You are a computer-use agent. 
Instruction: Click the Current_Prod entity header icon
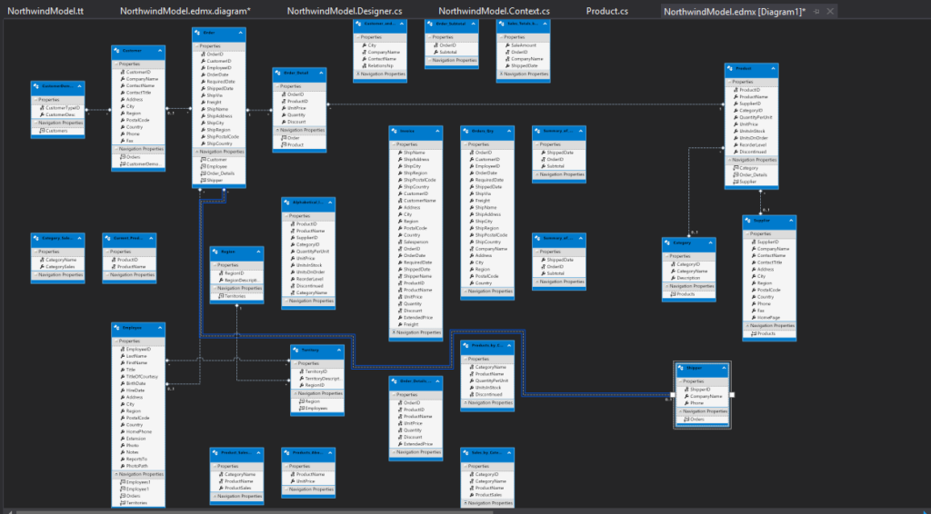(x=108, y=238)
